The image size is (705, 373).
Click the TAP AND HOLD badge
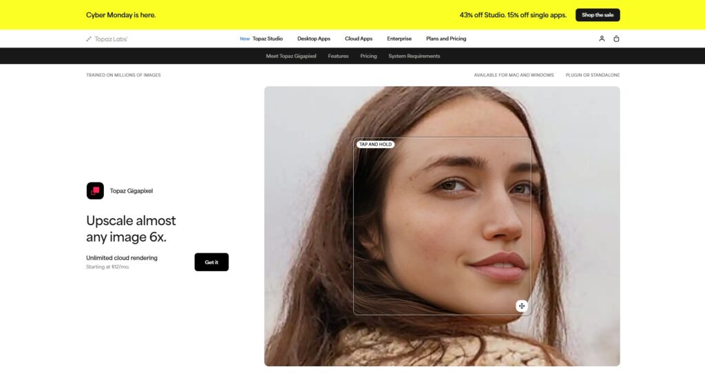375,145
